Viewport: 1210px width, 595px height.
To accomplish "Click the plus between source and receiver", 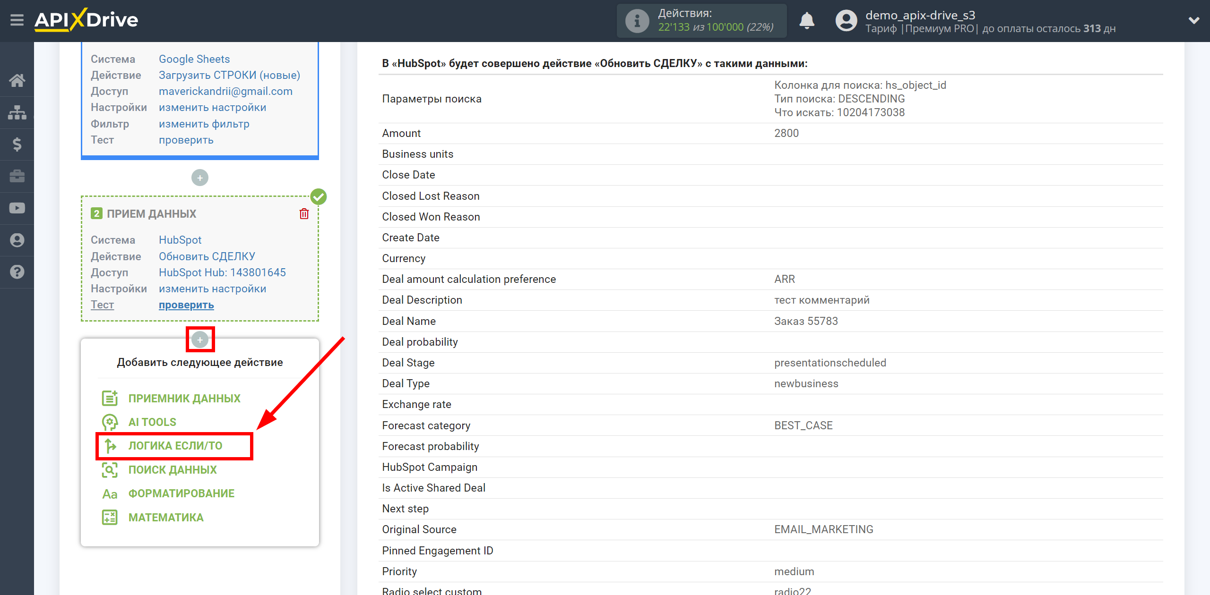I will (200, 178).
